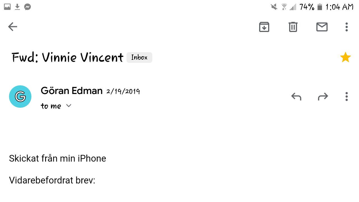Go back using the back arrow
Screen dimensions: 359x202
(13, 27)
